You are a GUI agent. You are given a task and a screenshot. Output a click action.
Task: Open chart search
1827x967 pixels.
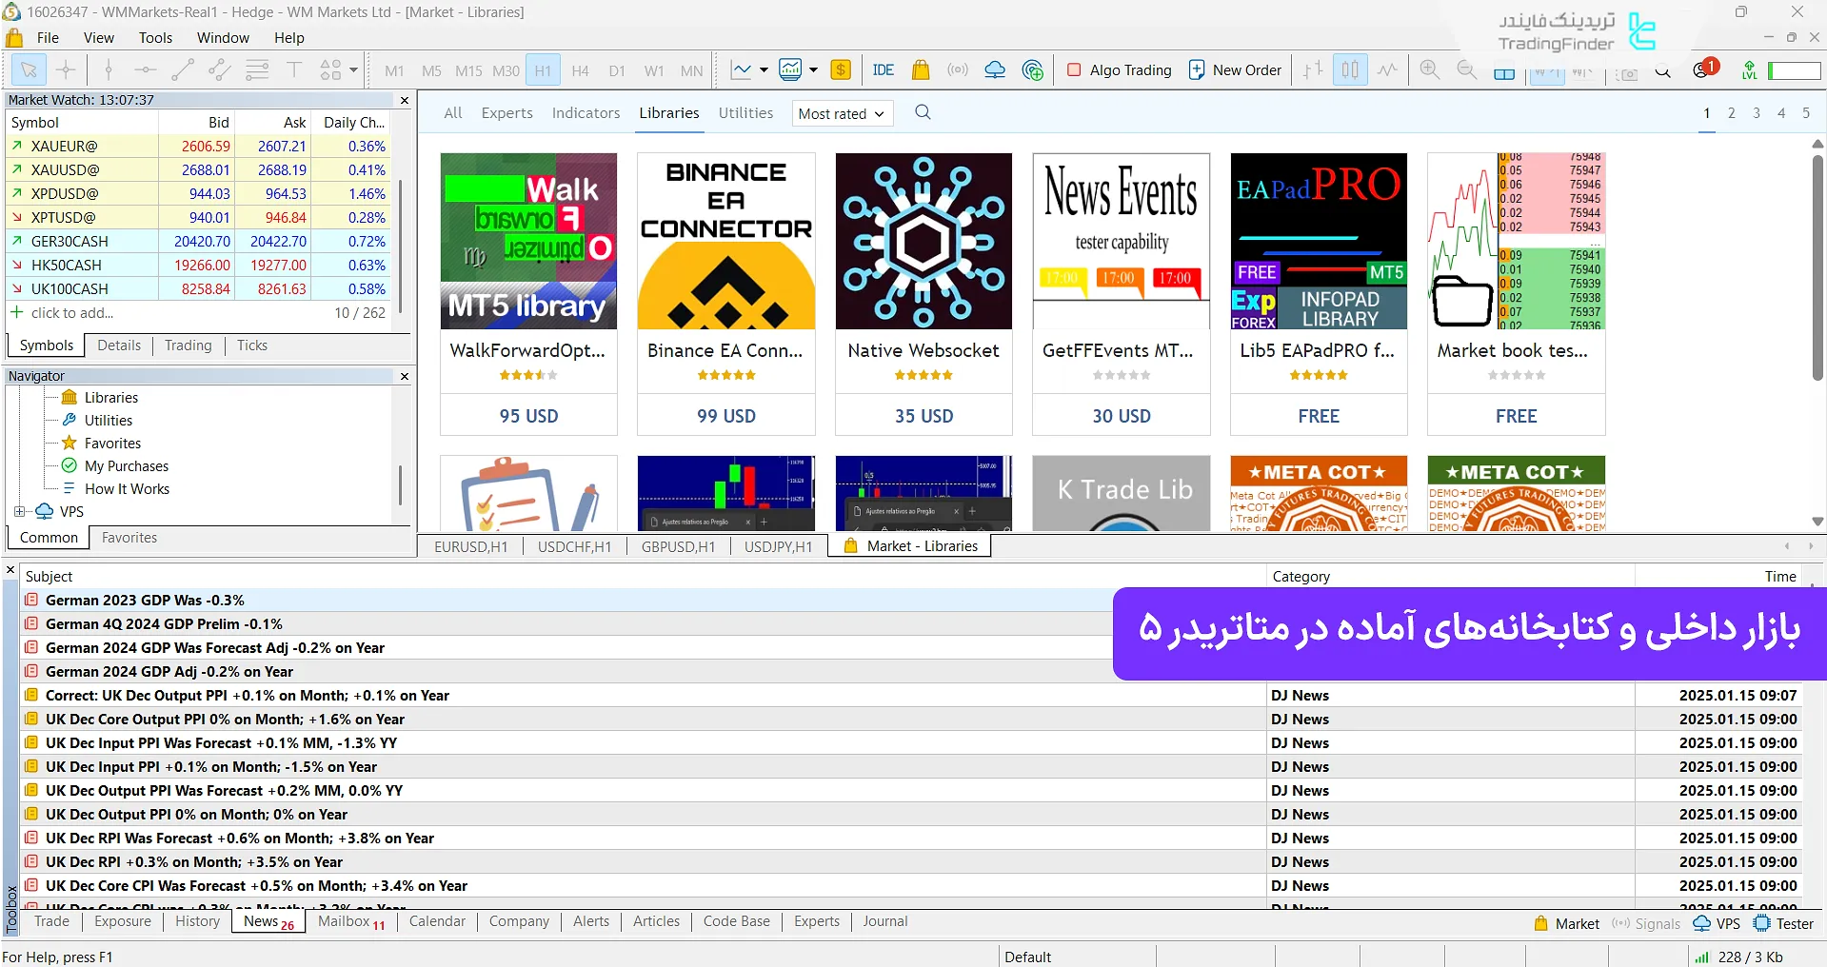pos(1663,71)
